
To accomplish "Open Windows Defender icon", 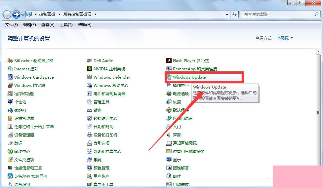I will pos(89,77).
